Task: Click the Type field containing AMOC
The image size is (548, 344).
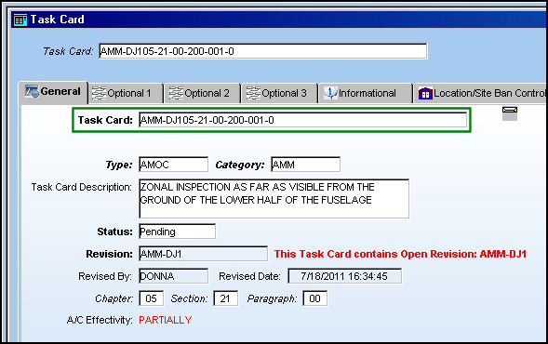Action: [x=173, y=165]
